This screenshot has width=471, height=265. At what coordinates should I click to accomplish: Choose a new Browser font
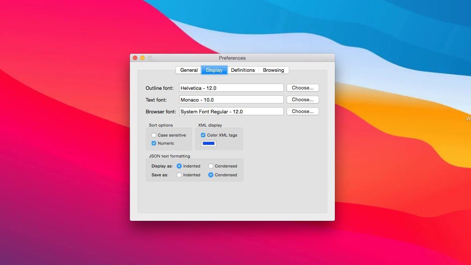pos(302,112)
